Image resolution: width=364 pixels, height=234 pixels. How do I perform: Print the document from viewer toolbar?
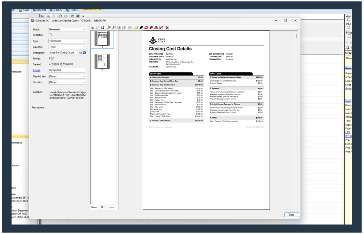[x=92, y=28]
